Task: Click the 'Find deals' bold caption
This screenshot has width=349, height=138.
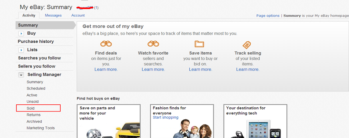Action: (x=106, y=53)
